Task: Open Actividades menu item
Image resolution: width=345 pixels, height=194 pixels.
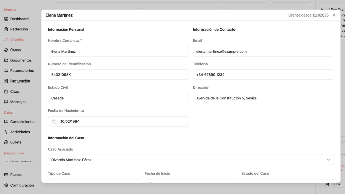Action: coord(20,132)
